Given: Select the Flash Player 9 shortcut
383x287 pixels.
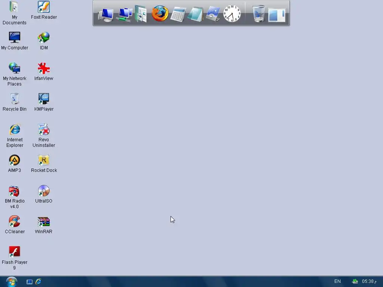Looking at the screenshot, I should [15, 258].
